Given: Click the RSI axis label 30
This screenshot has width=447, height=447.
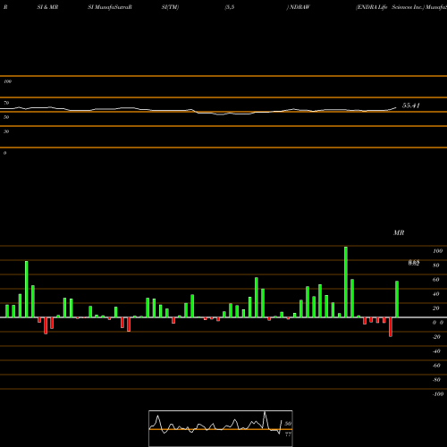Looking at the screenshot, I should pos(6,131).
